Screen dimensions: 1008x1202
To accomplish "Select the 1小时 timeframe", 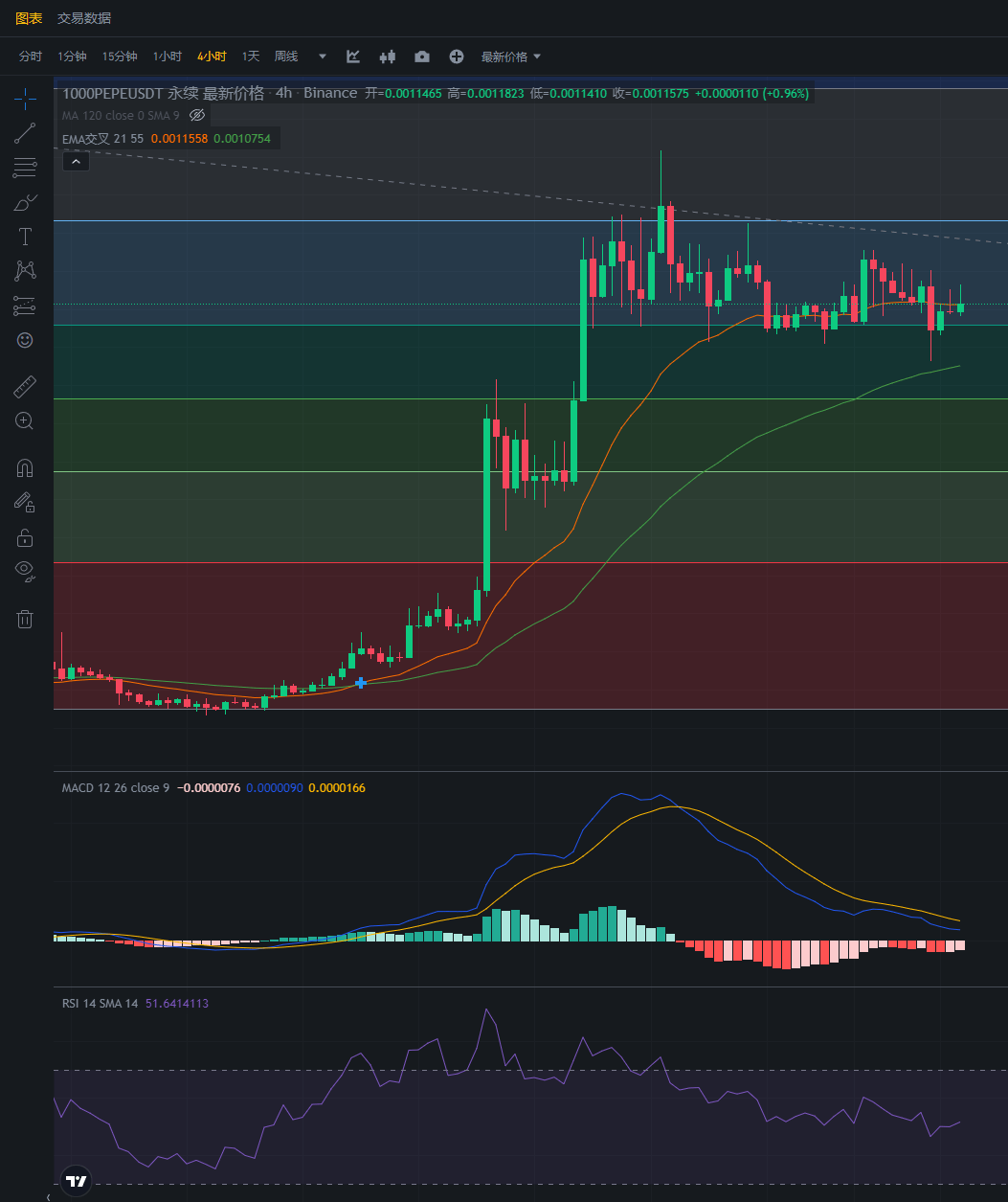I will 167,57.
